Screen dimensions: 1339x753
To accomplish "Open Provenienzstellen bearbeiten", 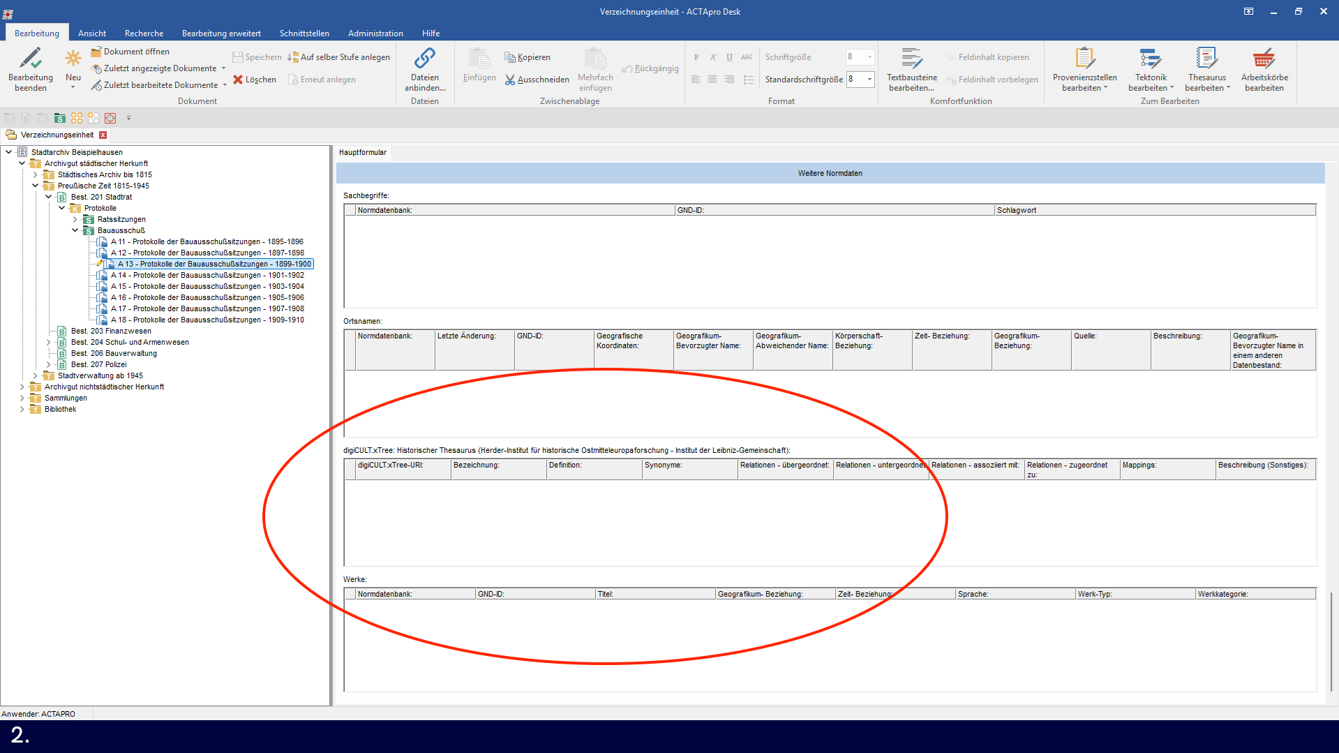I will click(x=1084, y=69).
